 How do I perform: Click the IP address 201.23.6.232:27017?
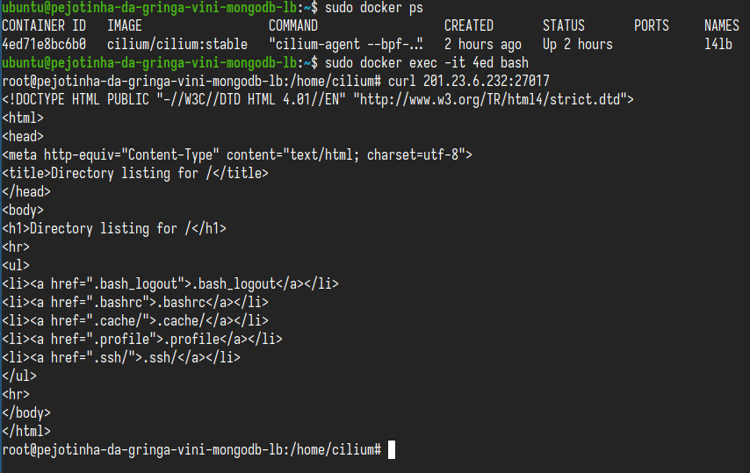click(x=487, y=82)
